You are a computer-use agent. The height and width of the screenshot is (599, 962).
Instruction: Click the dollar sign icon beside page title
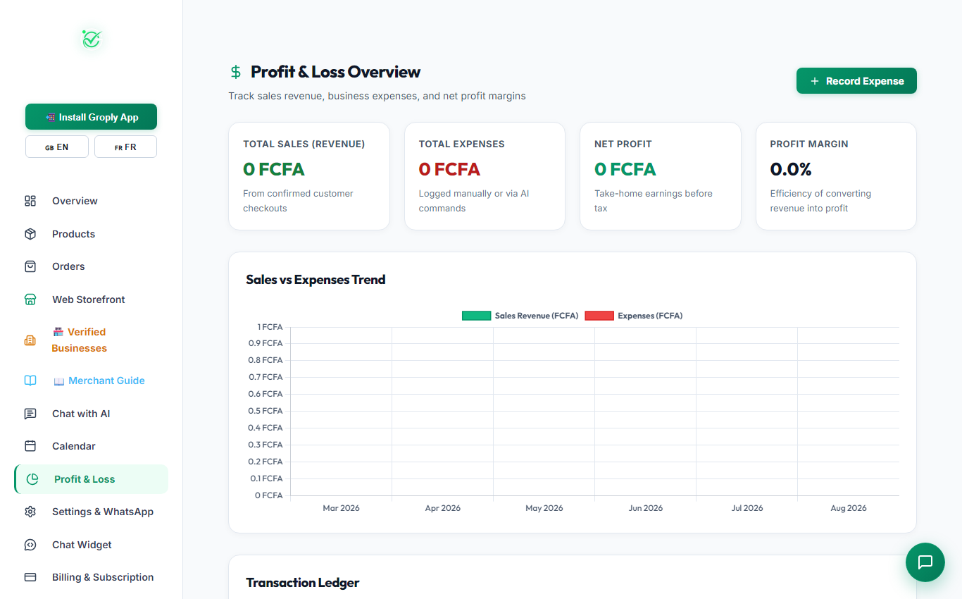coord(236,72)
